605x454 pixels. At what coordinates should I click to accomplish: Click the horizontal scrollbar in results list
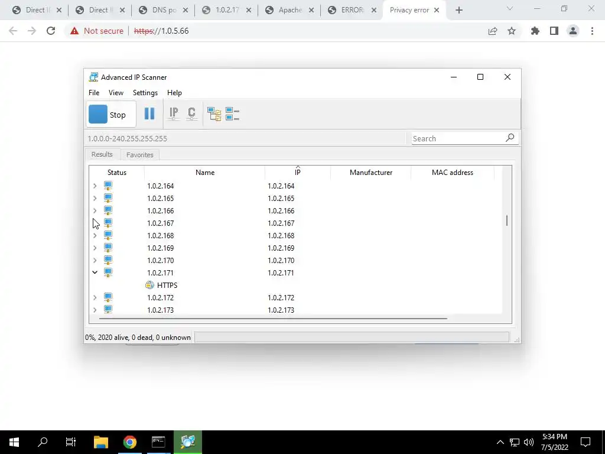tap(273, 319)
